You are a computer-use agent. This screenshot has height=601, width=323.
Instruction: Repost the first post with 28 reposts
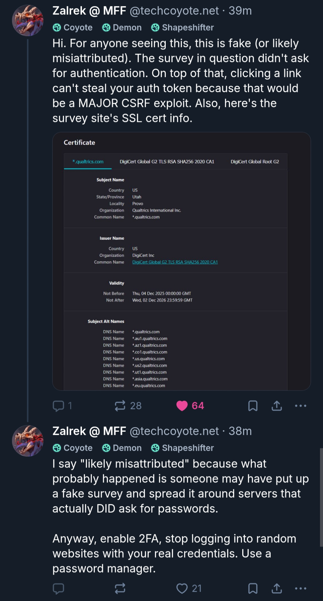click(120, 406)
